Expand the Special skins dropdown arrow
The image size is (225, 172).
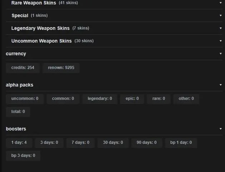pyautogui.click(x=221, y=15)
